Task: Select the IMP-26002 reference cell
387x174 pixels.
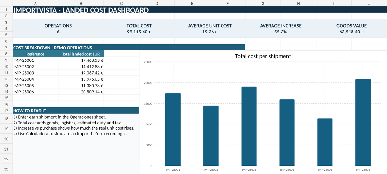Action: tap(35, 67)
